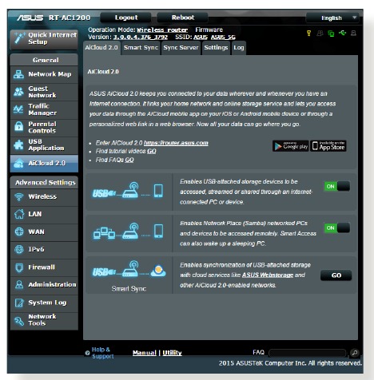Open the Utility link
The height and width of the screenshot is (380, 374).
[172, 353]
